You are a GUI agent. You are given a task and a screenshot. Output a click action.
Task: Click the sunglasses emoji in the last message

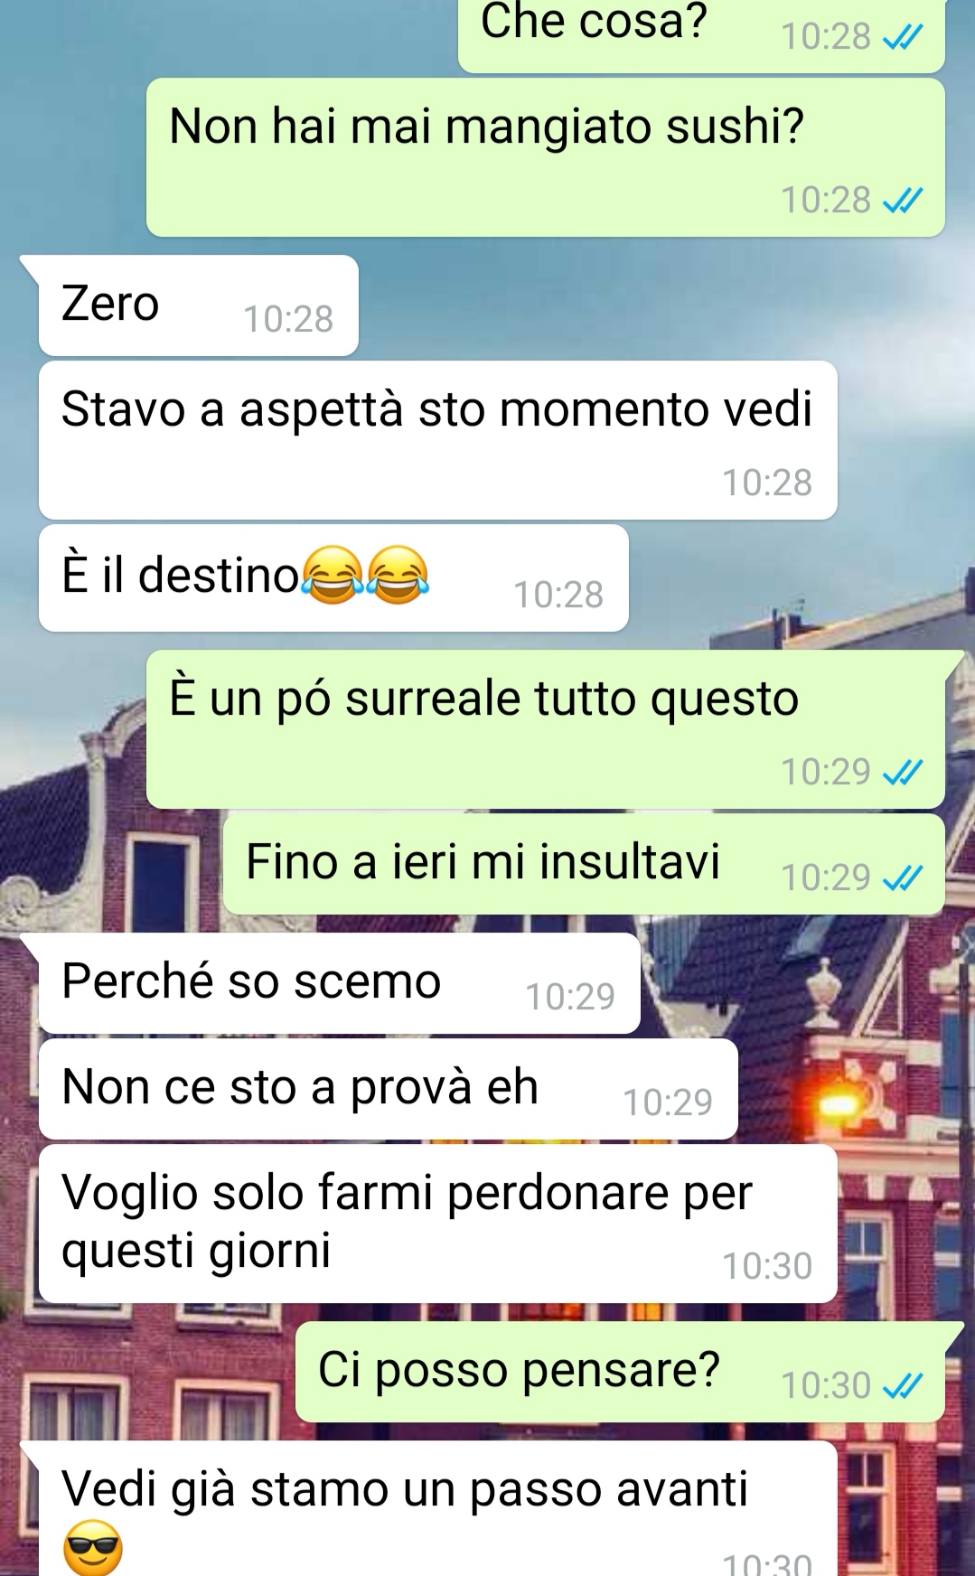[x=93, y=1548]
